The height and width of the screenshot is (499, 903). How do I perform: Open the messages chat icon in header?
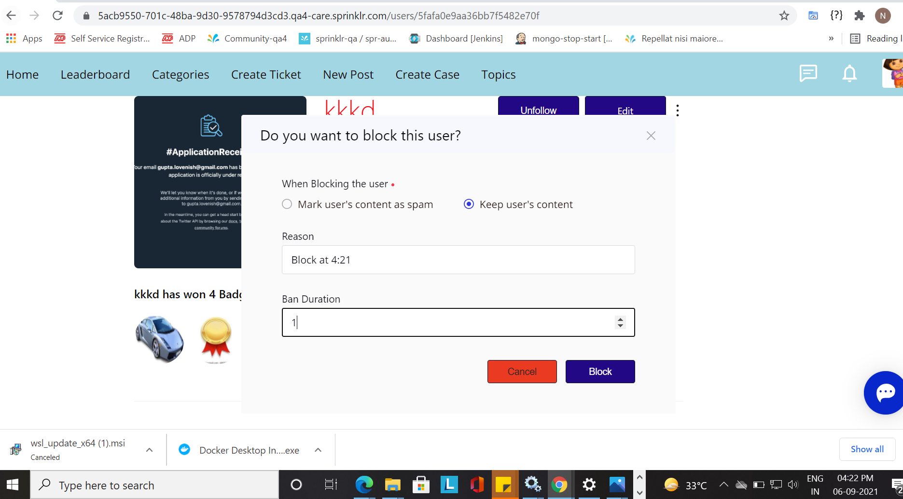click(x=808, y=74)
